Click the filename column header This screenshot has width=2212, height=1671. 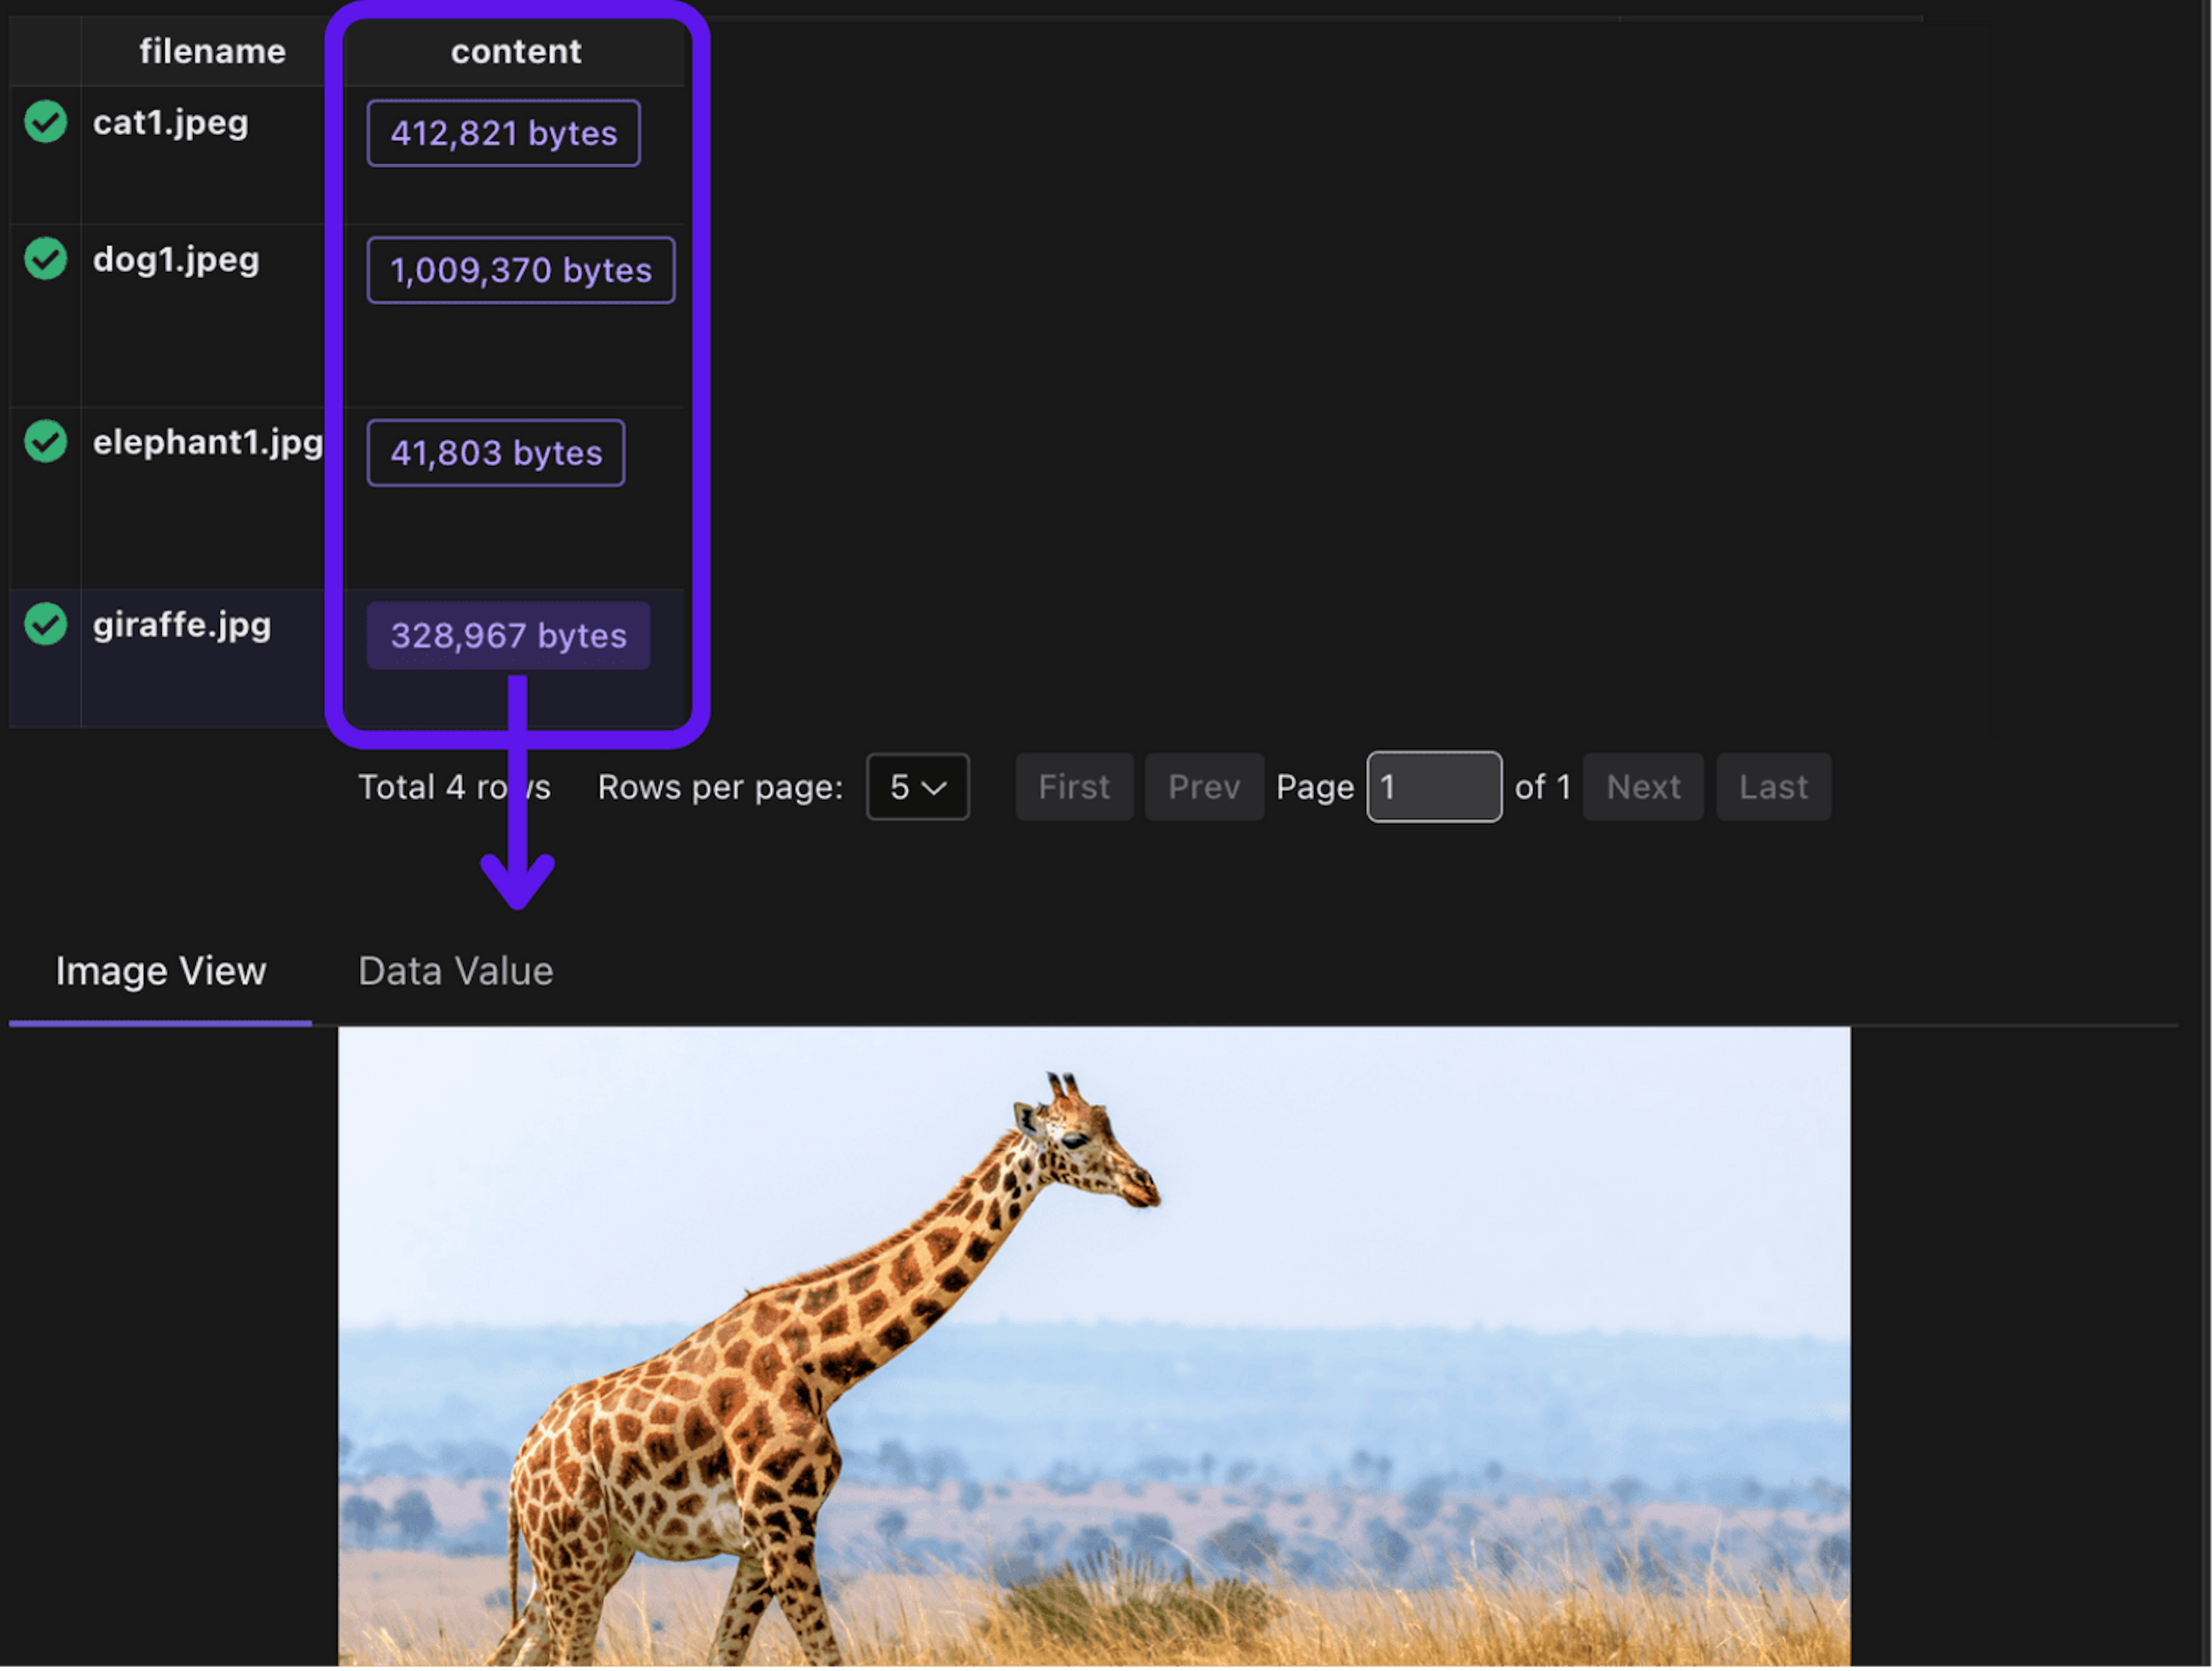pyautogui.click(x=212, y=51)
